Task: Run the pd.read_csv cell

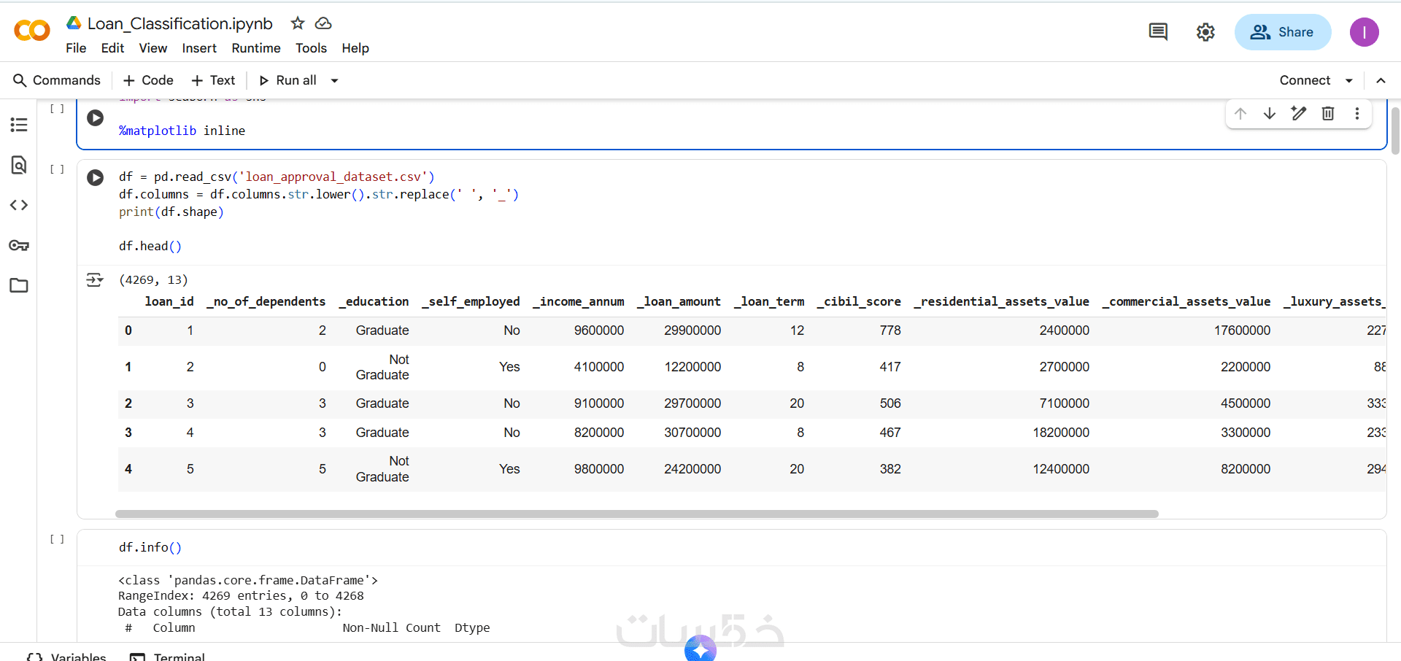Action: click(96, 177)
